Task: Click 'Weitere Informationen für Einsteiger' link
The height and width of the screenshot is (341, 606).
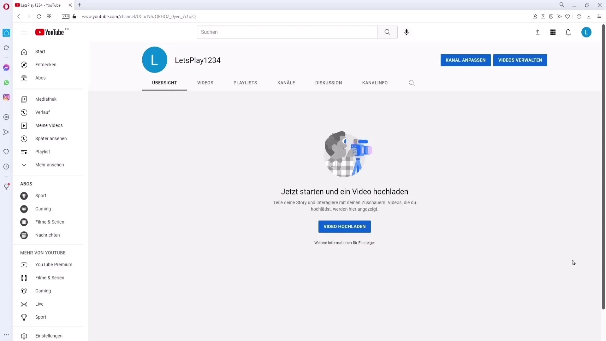Action: pyautogui.click(x=345, y=243)
